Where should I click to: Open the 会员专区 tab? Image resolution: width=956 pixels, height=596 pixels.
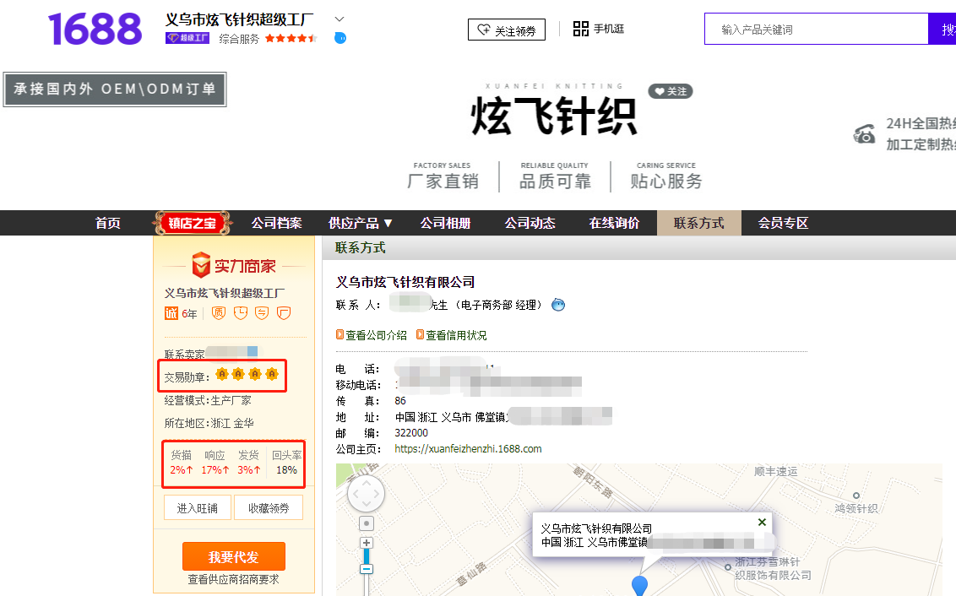click(x=783, y=223)
